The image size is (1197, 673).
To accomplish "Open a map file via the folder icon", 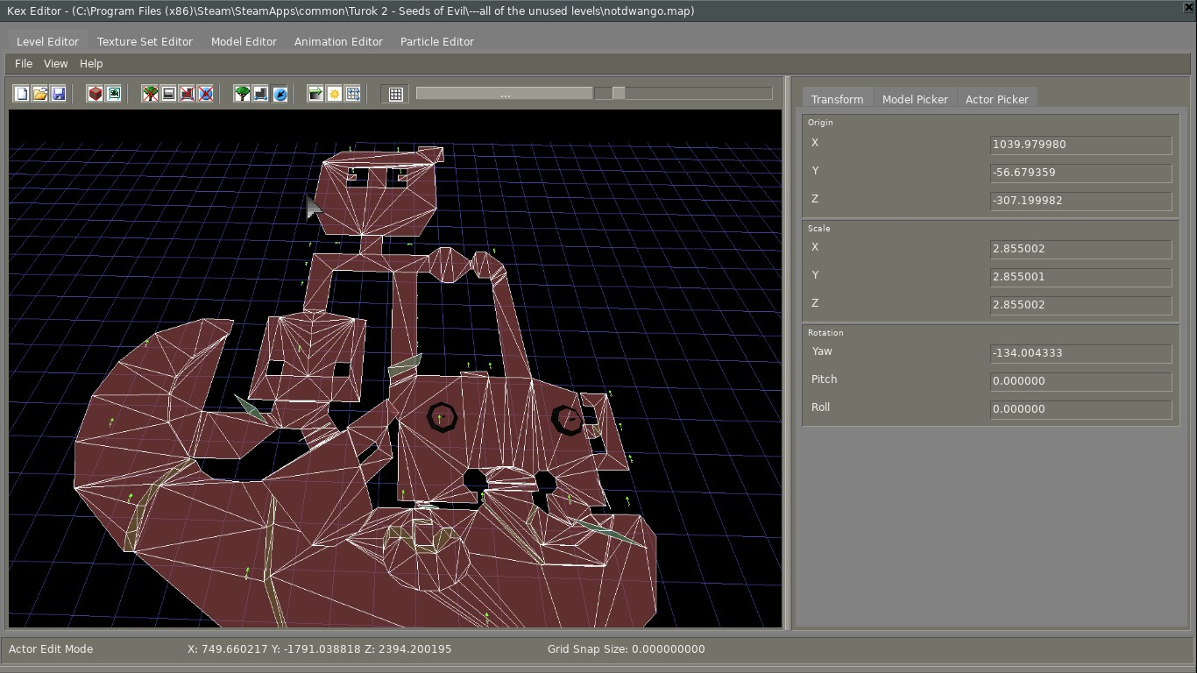I will click(39, 94).
